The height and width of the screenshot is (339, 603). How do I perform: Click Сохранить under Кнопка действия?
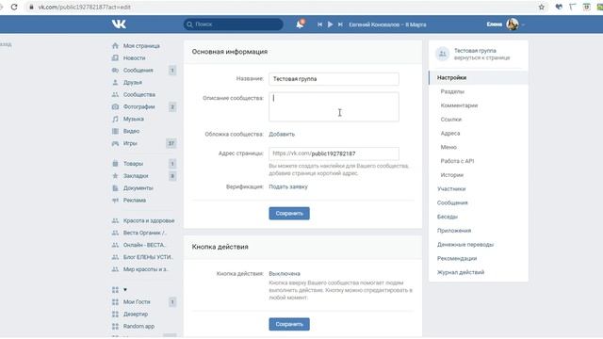[x=289, y=324]
